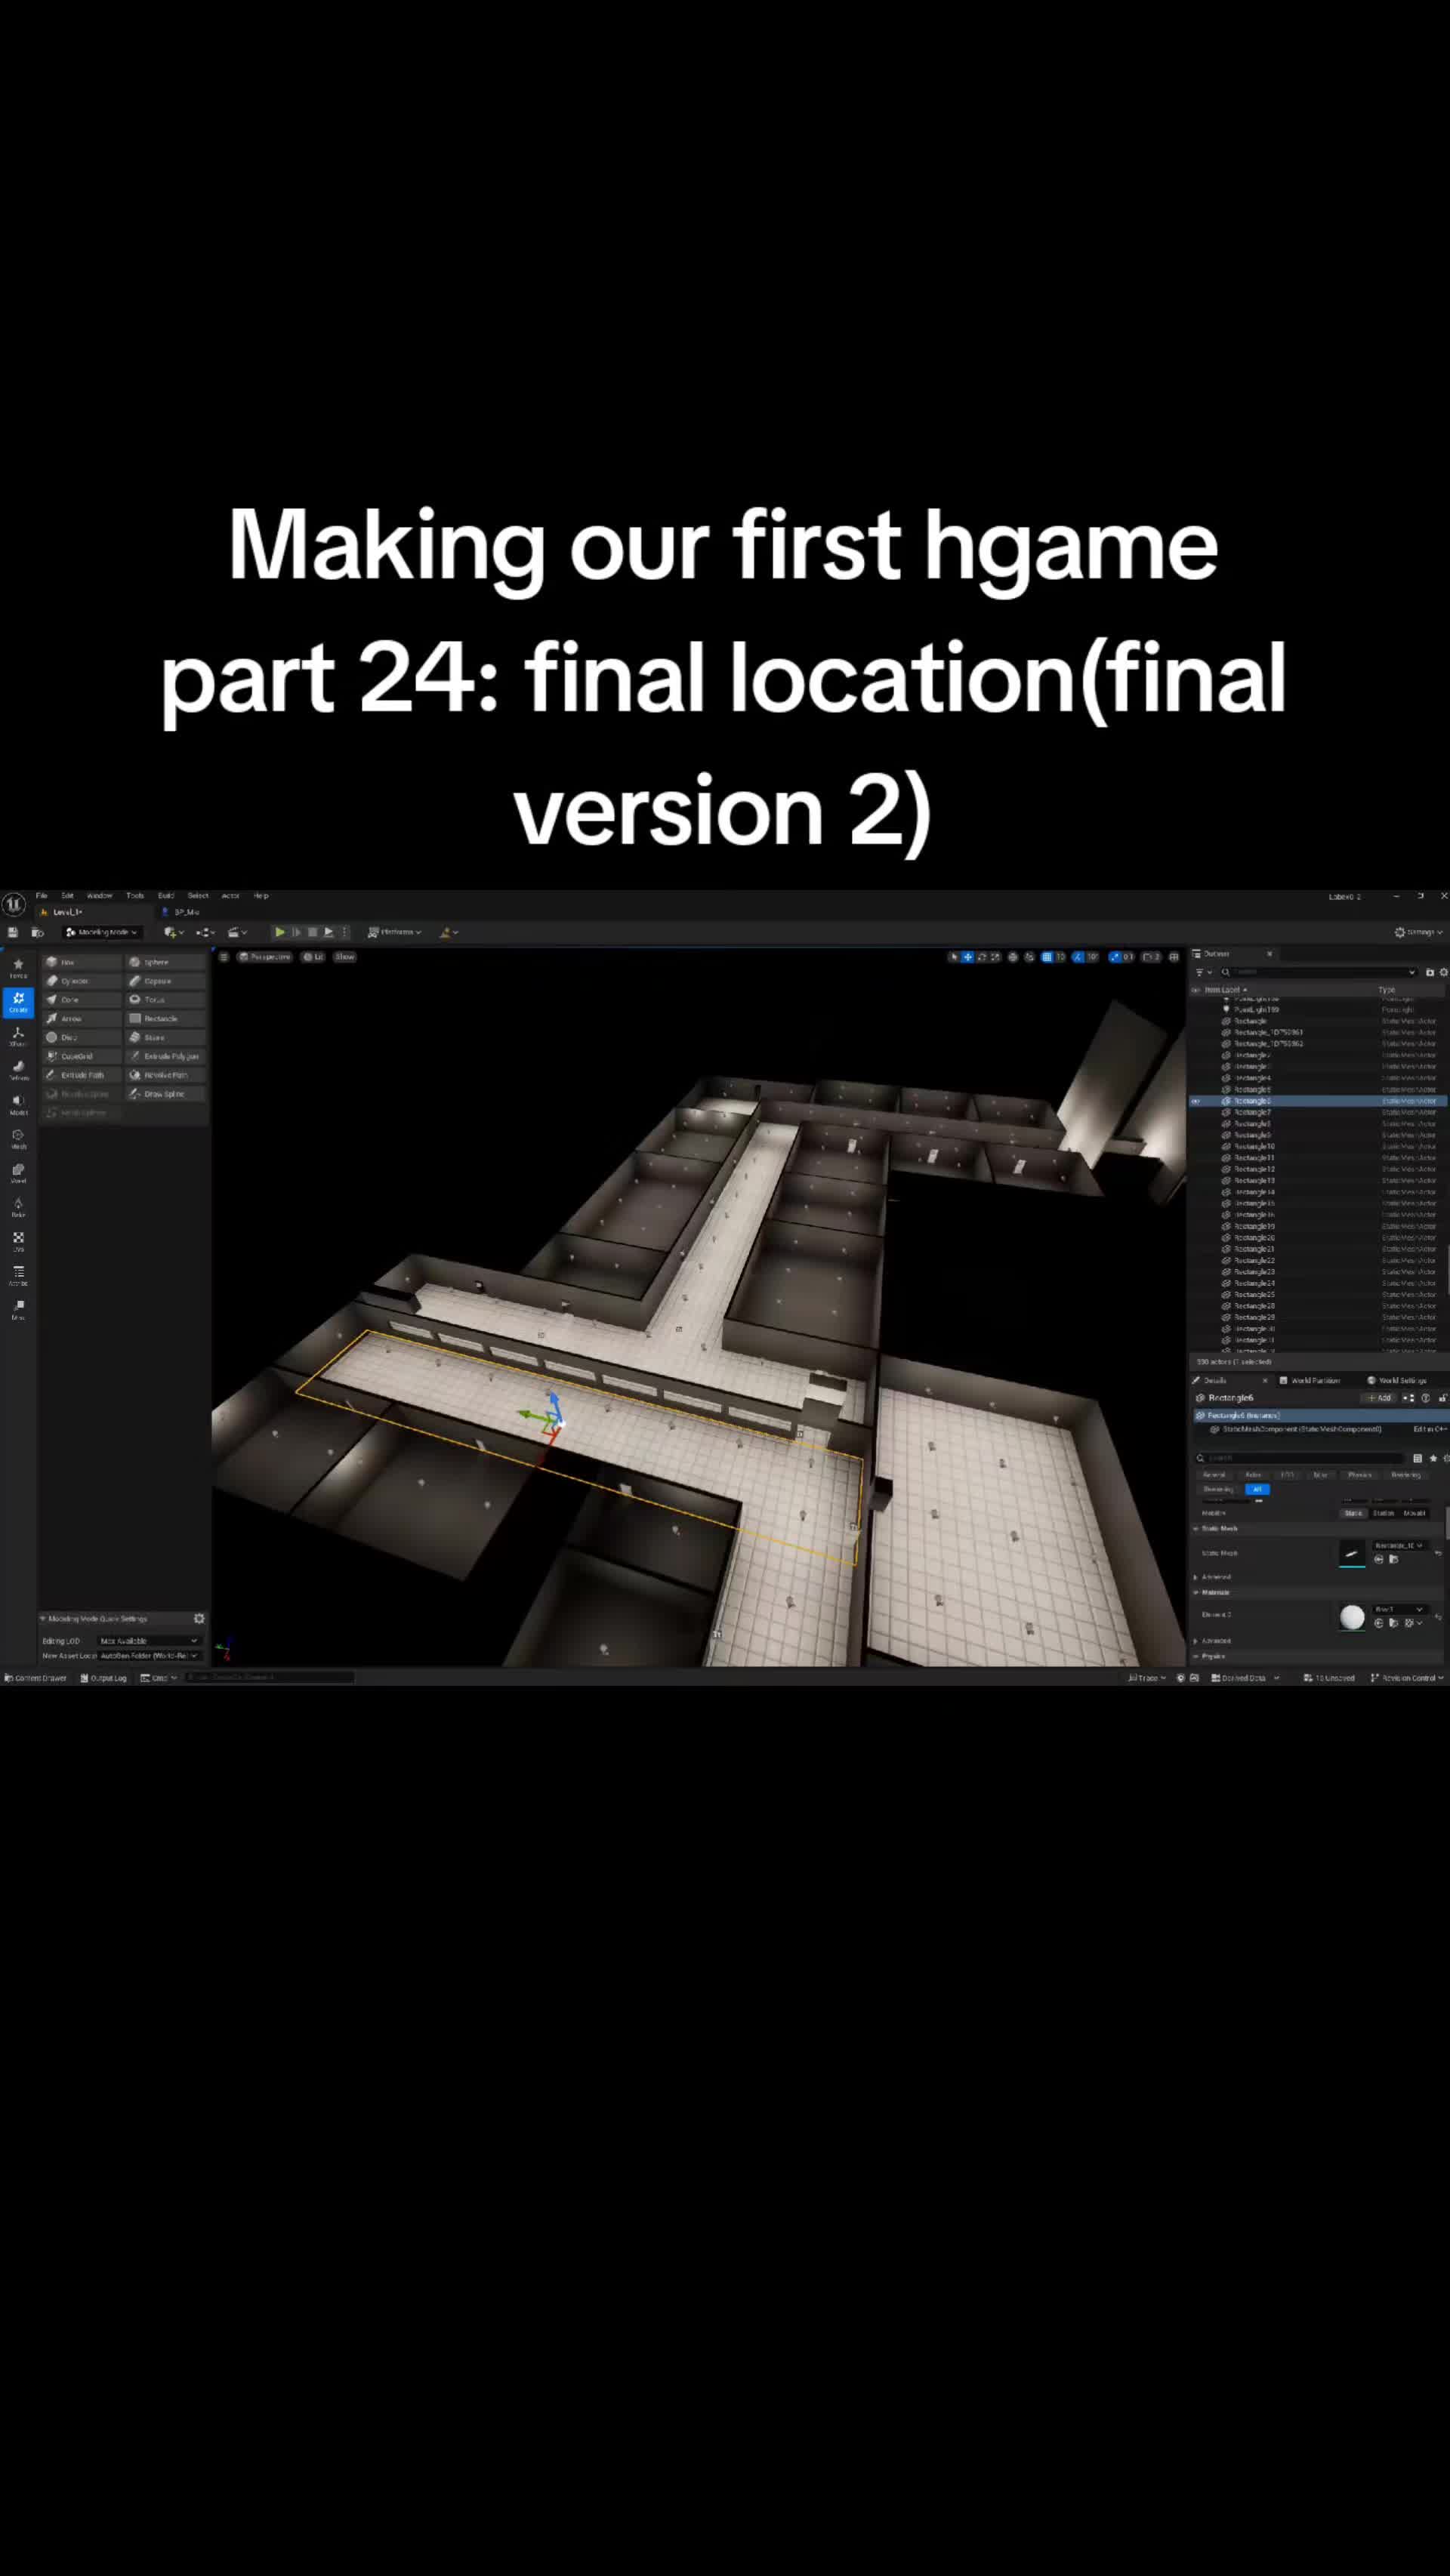Click the Lit view mode button
This screenshot has width=1450, height=2576.
coord(314,957)
